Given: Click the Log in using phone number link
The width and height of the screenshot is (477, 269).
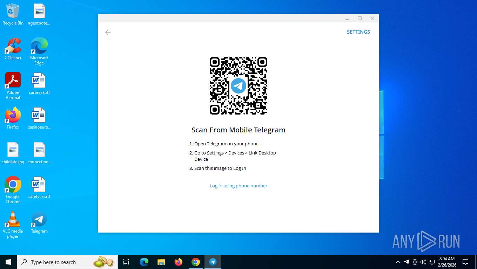Looking at the screenshot, I should (x=238, y=186).
